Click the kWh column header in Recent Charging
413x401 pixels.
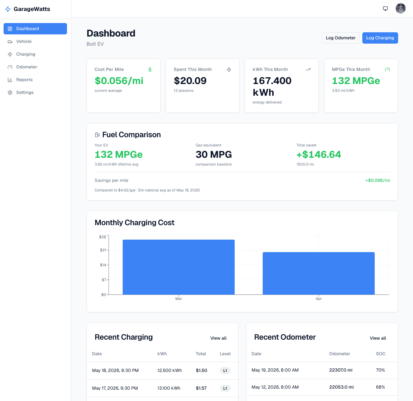click(162, 354)
